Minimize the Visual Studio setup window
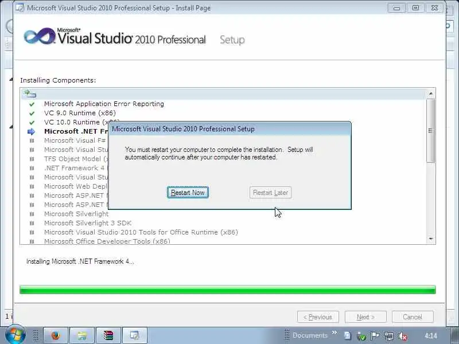This screenshot has width=459, height=344. pyautogui.click(x=396, y=8)
